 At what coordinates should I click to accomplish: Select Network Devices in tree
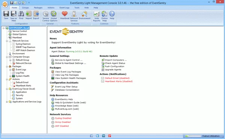pyautogui.click(x=24, y=63)
